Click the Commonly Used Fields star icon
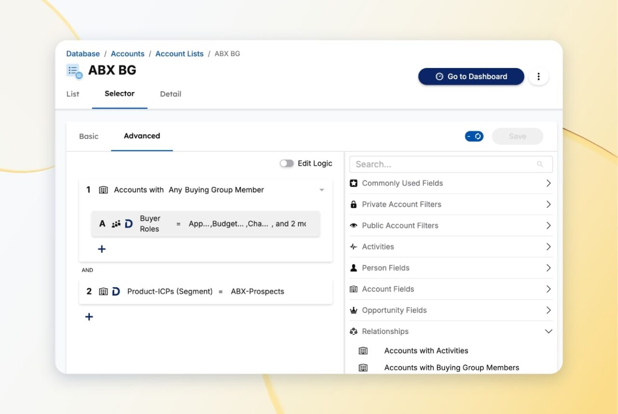The image size is (618, 414). [353, 183]
